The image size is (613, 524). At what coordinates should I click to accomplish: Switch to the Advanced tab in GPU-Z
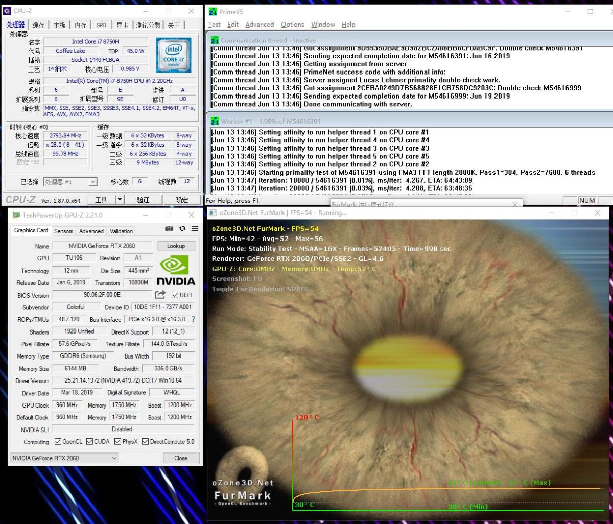[91, 231]
